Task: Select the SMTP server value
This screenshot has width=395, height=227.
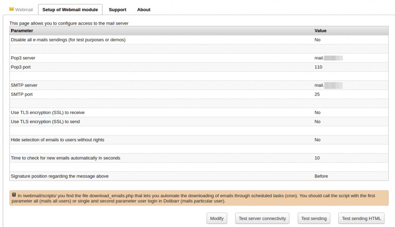Action: click(x=328, y=85)
